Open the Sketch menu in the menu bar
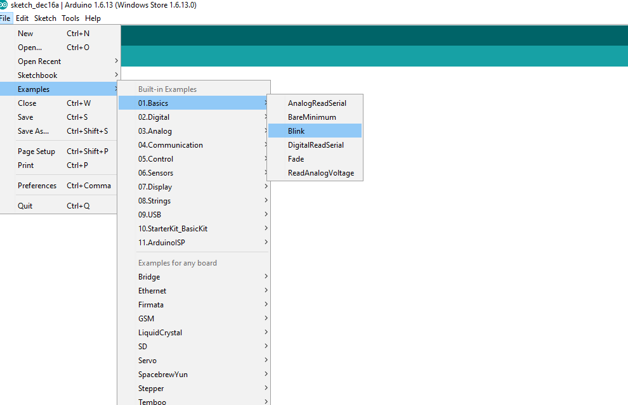The height and width of the screenshot is (405, 628). coord(45,18)
